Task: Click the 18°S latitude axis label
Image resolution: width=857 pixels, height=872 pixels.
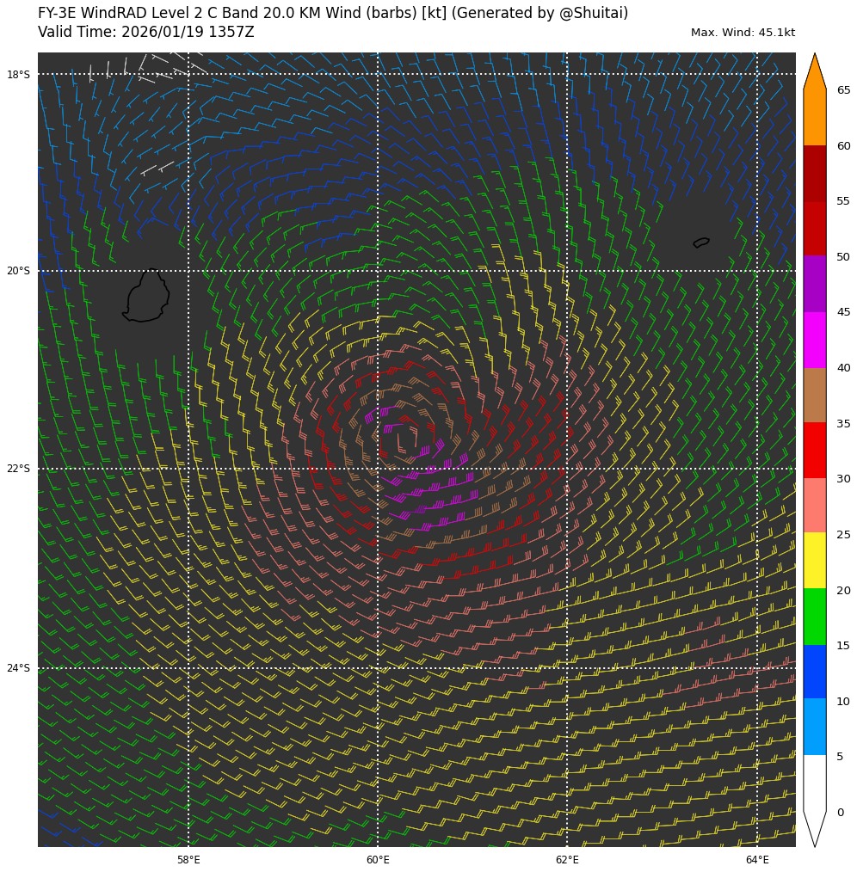Action: [x=18, y=75]
